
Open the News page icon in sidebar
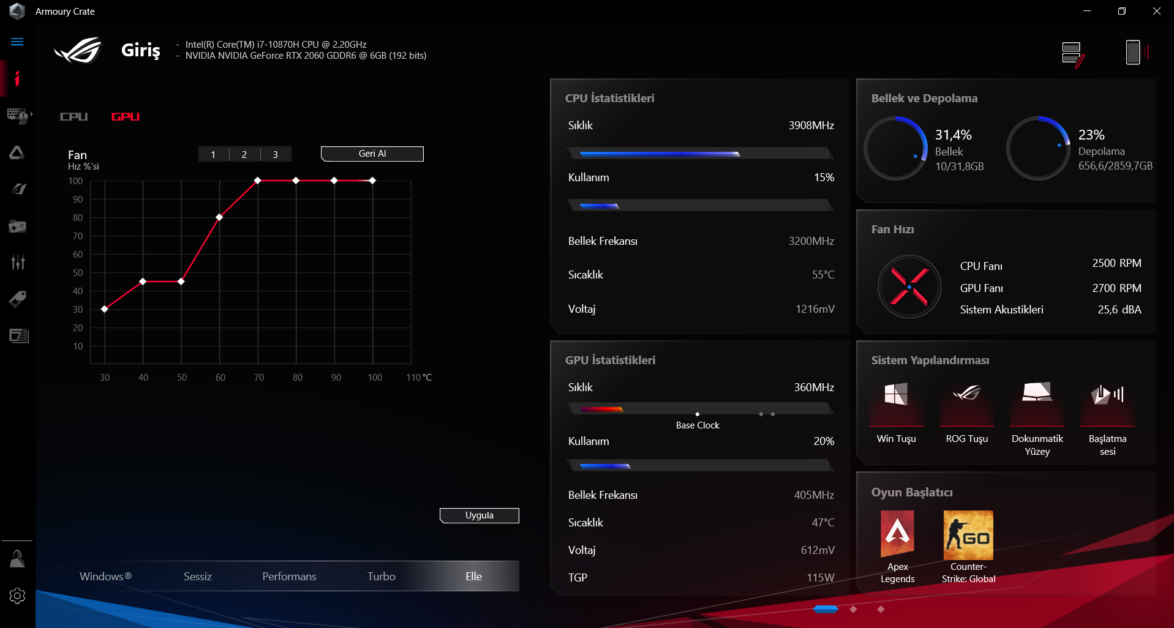[18, 336]
